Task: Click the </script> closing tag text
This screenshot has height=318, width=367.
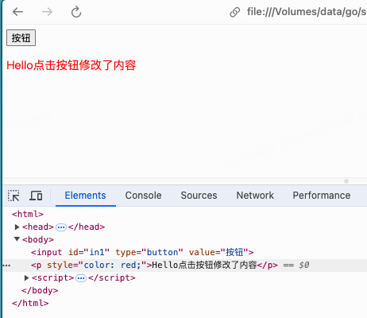Action: tap(112, 277)
